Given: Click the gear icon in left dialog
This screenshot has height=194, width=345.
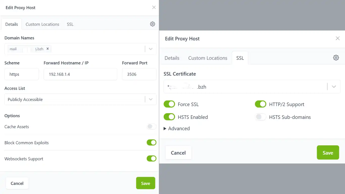Looking at the screenshot, I should (153, 24).
